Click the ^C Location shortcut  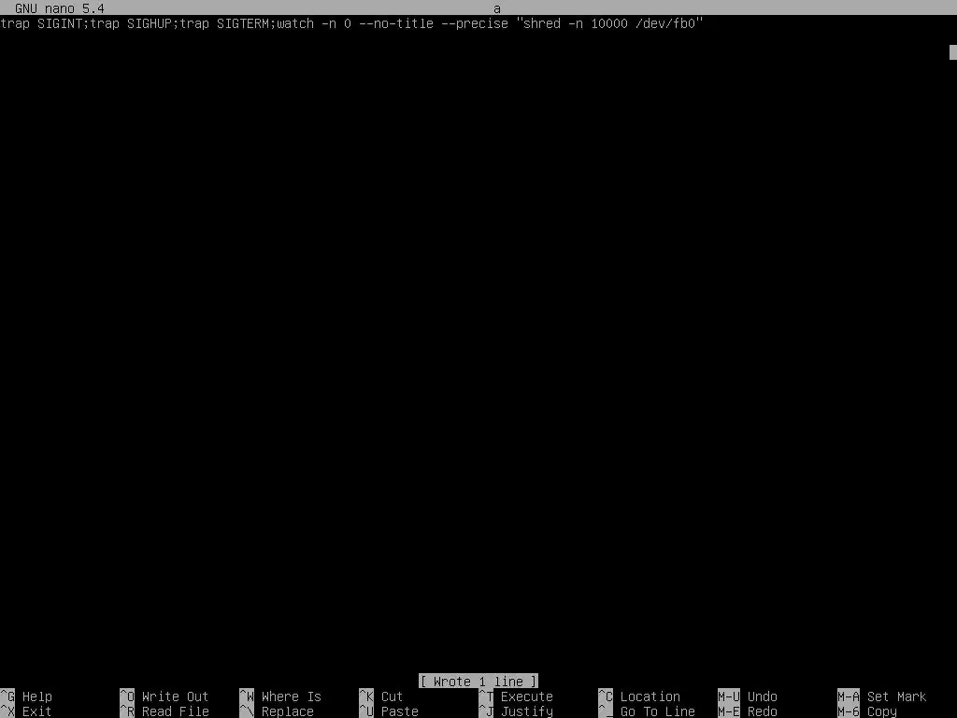[x=639, y=696]
